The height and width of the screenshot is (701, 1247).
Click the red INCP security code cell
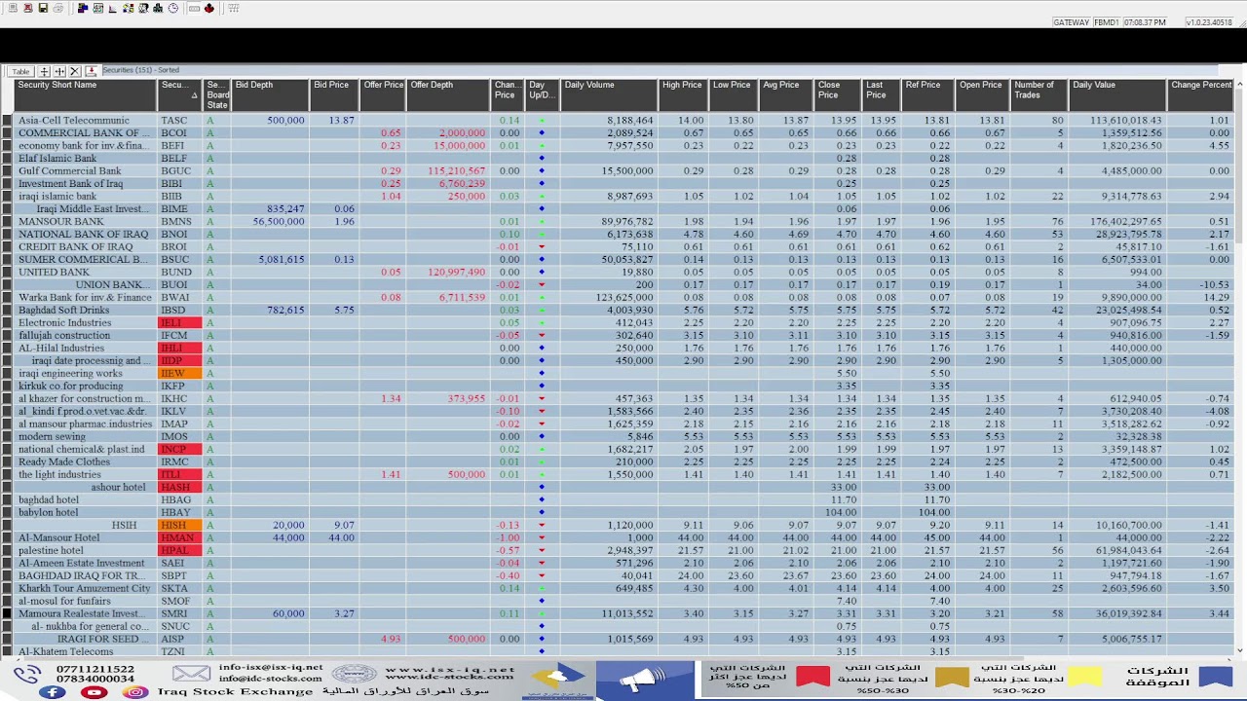179,450
